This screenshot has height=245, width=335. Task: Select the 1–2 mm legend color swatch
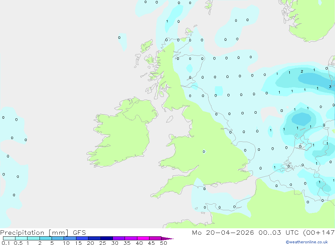33,238
